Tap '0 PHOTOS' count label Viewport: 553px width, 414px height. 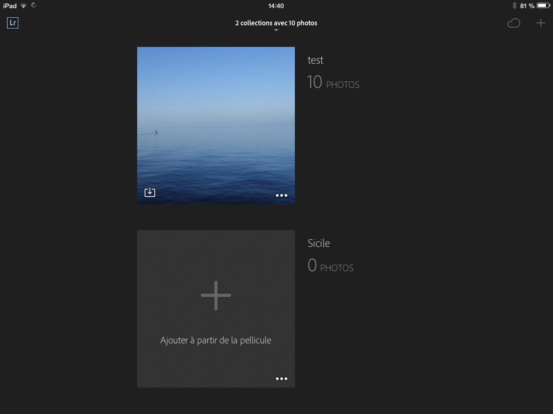331,265
